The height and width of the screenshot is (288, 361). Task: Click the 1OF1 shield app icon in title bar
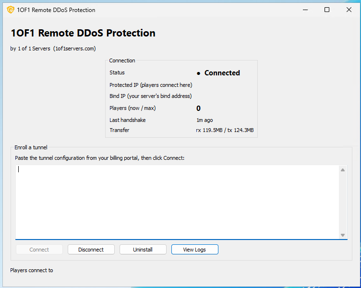11,10
